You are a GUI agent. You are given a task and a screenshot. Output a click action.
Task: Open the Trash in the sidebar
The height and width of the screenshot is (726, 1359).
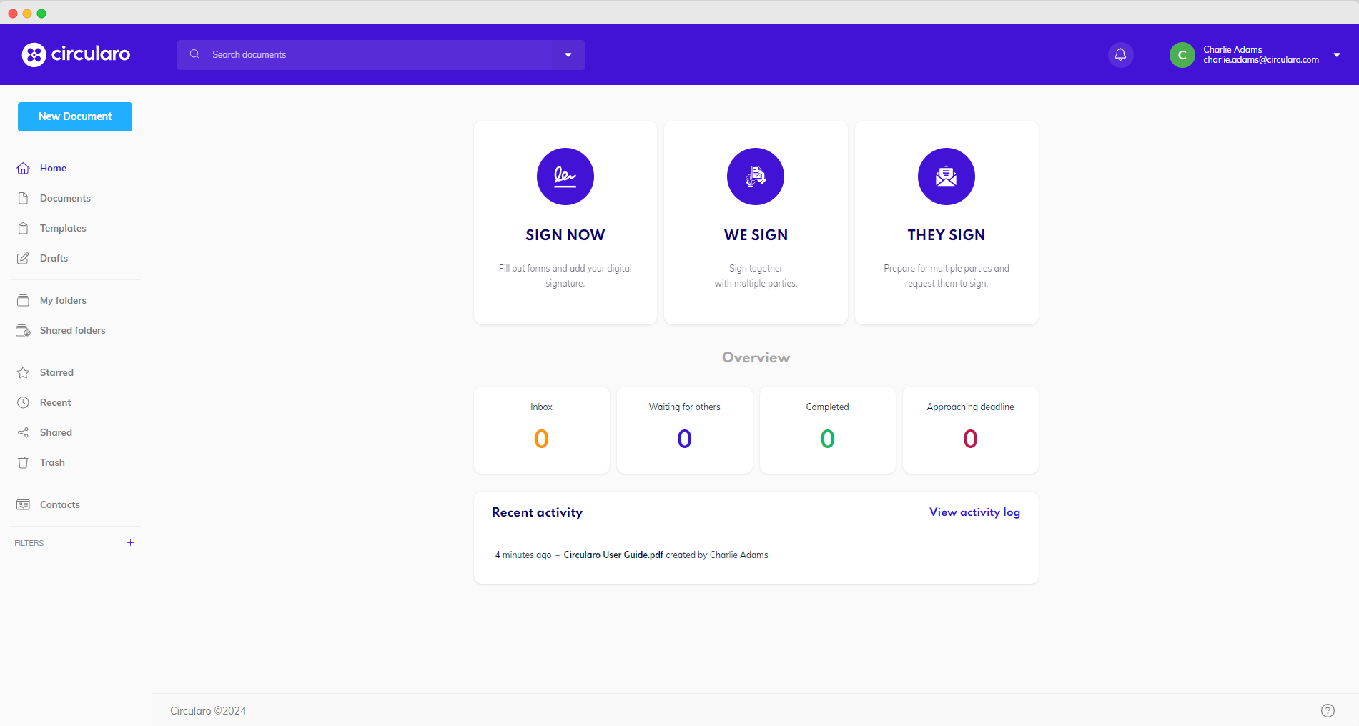coord(52,462)
